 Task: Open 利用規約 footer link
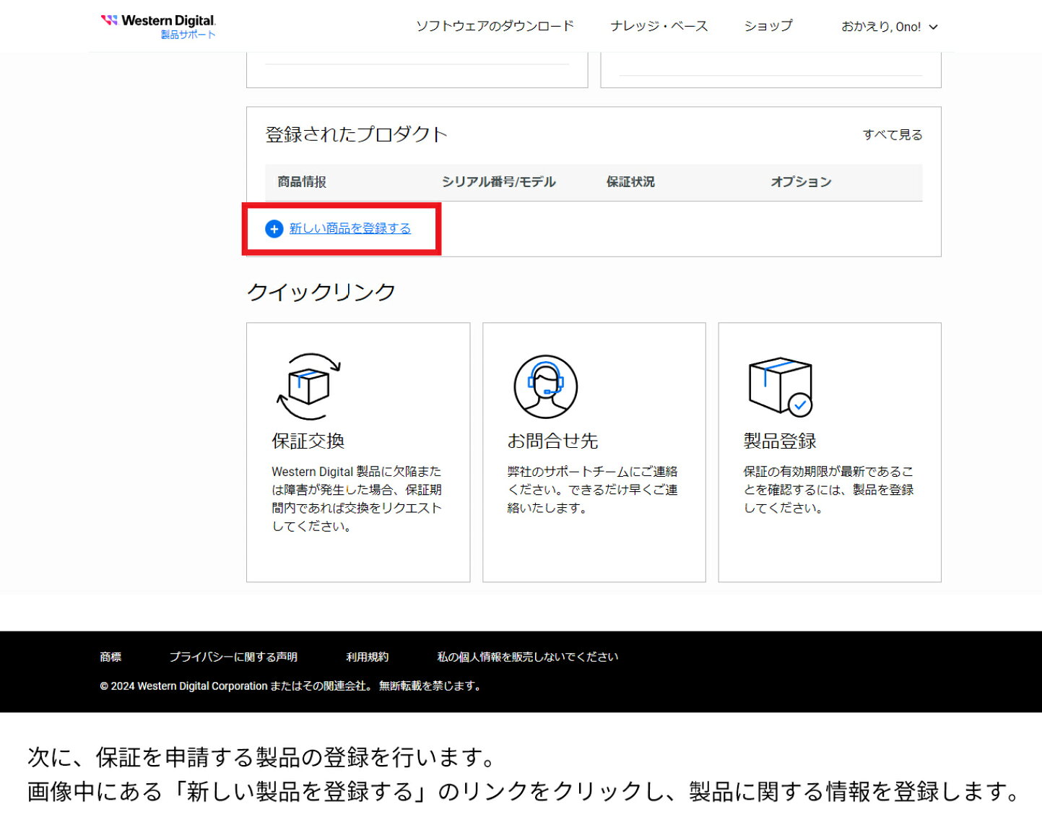click(x=367, y=657)
